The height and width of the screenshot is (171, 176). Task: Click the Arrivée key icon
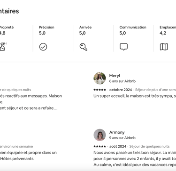click(x=84, y=47)
